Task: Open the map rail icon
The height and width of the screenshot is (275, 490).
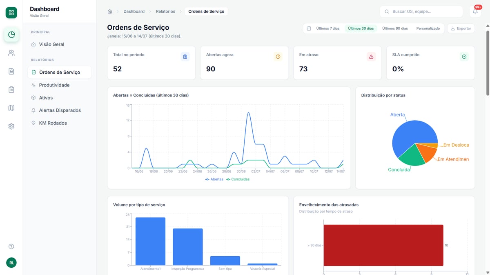Action: (11, 108)
